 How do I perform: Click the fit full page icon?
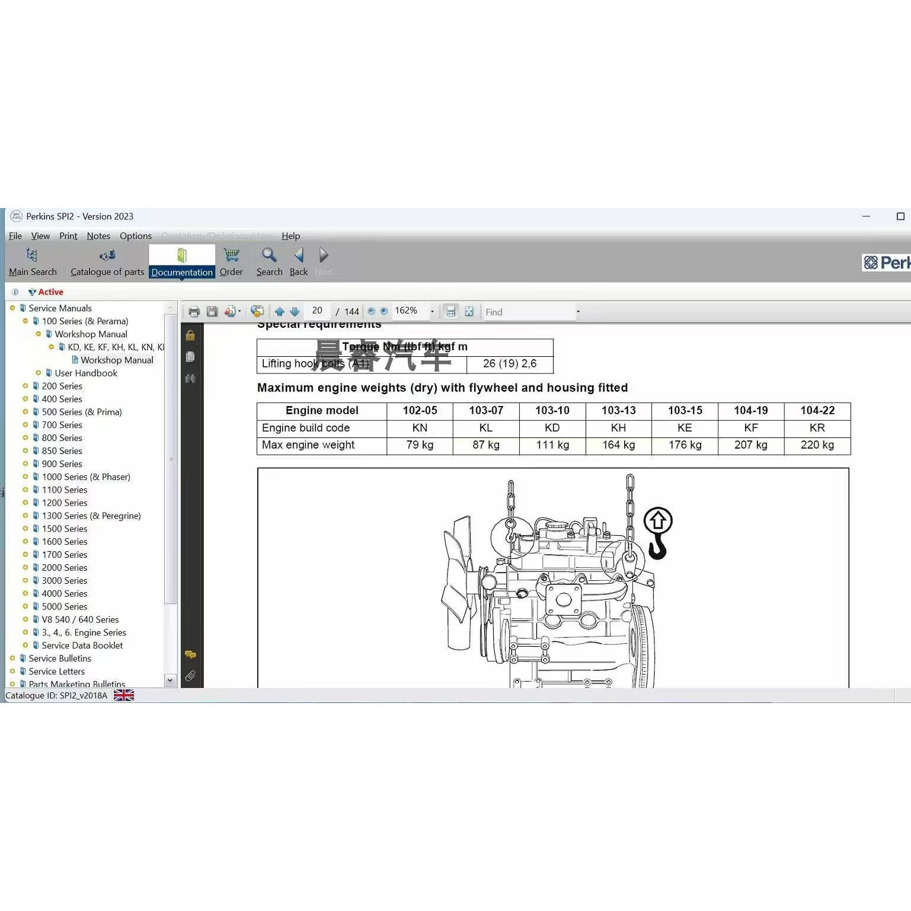[469, 312]
